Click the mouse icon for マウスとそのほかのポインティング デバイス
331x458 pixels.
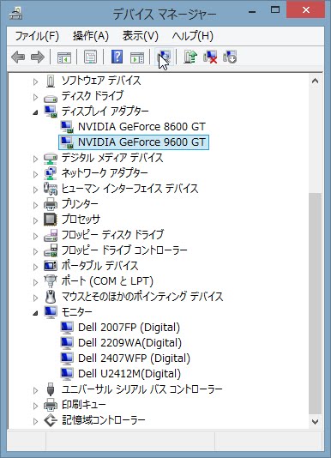pos(51,297)
